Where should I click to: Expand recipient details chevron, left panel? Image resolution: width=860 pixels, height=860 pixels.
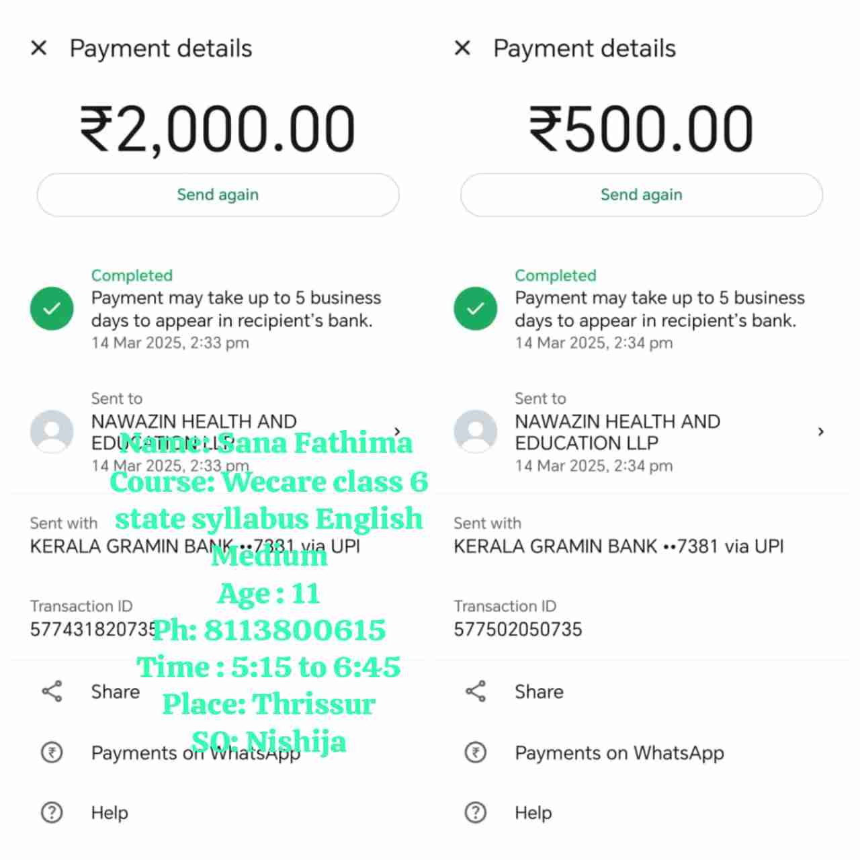pos(397,431)
